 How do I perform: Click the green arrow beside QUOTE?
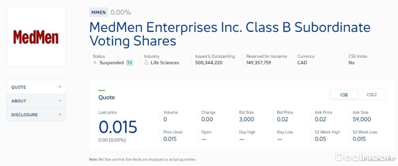pyautogui.click(x=59, y=87)
